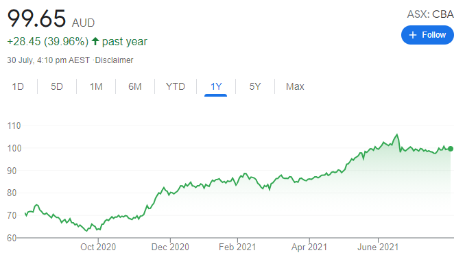This screenshot has height=255, width=465.
Task: Click the Dec 2020 axis marker
Action: pyautogui.click(x=170, y=247)
